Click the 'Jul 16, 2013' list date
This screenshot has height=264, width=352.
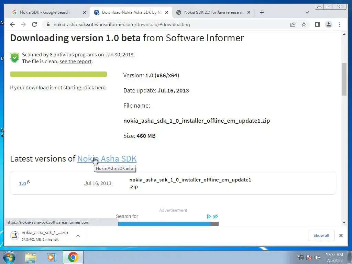click(98, 183)
